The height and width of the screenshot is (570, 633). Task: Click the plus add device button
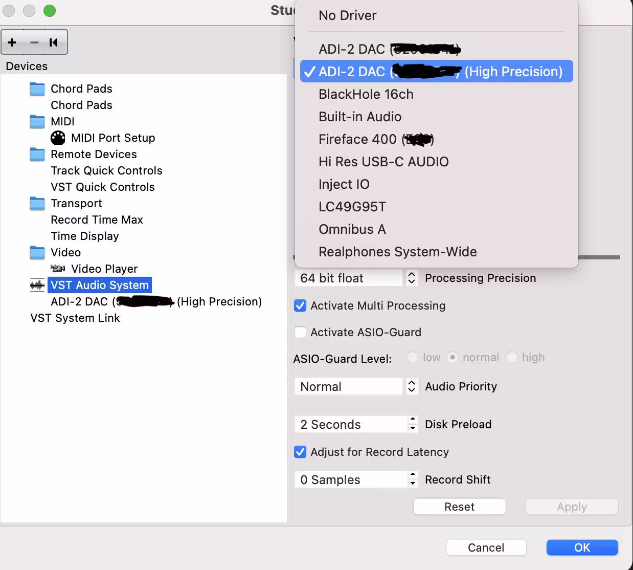pyautogui.click(x=12, y=42)
